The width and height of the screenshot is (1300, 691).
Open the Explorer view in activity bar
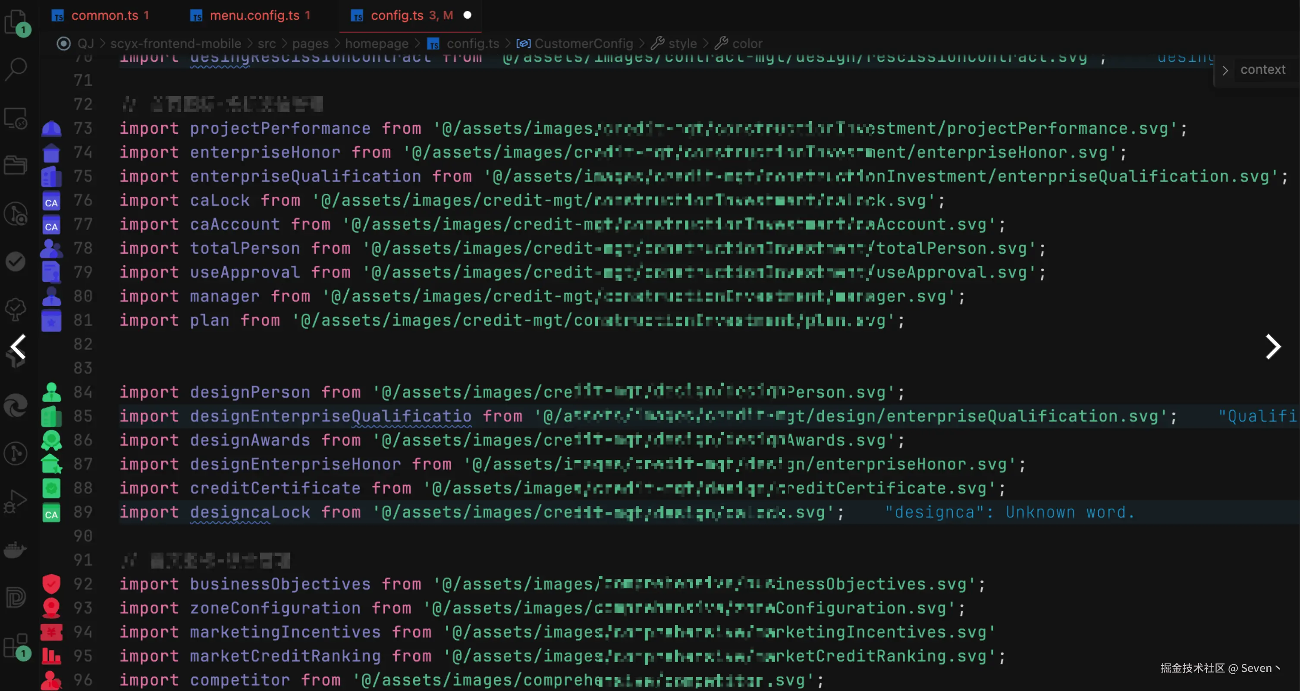tap(16, 21)
